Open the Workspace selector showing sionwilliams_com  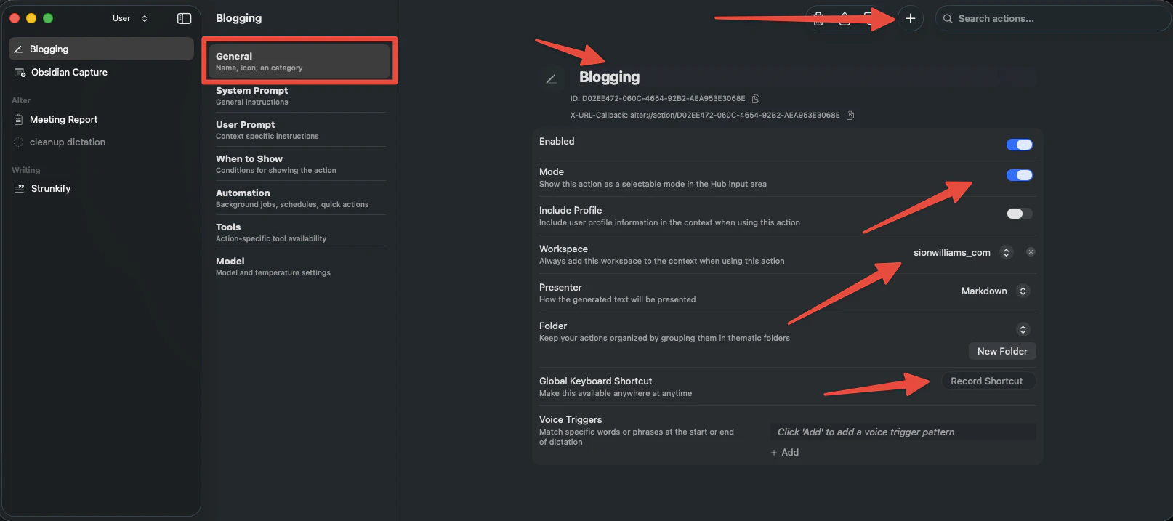1006,252
